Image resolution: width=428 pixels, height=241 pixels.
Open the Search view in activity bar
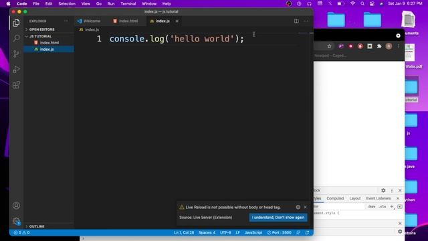(16, 38)
